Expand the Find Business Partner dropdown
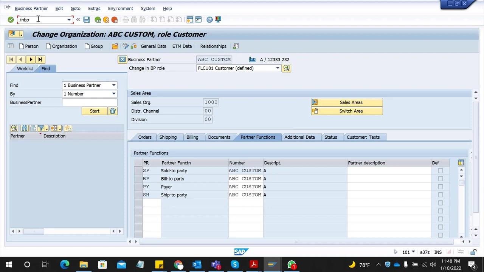The image size is (484, 272). tap(113, 85)
